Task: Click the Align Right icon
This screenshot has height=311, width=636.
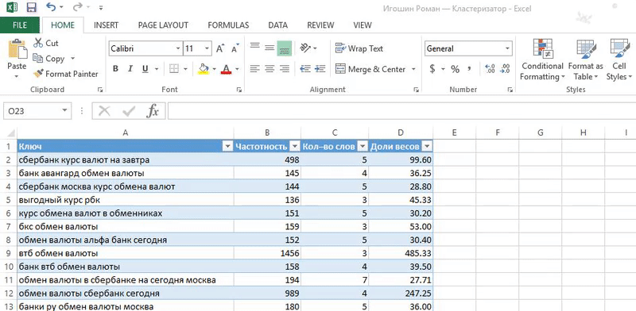Action: tap(285, 69)
